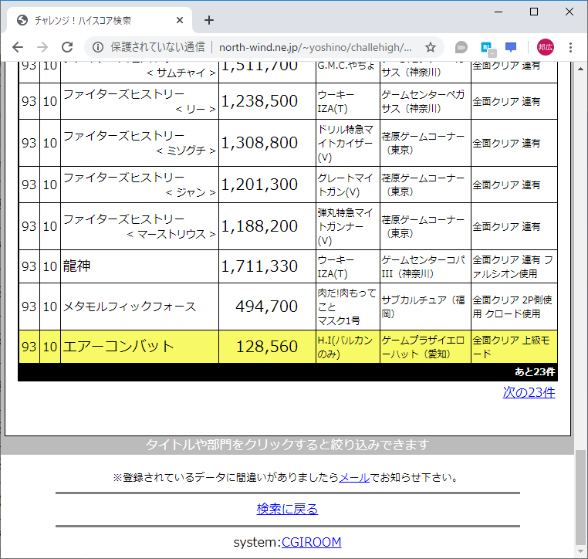
Task: Click player name H.I(バルカンのみ)
Action: click(x=345, y=347)
